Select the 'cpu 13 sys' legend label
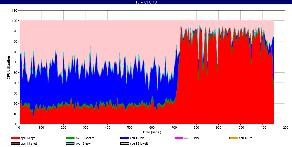 [28, 138]
